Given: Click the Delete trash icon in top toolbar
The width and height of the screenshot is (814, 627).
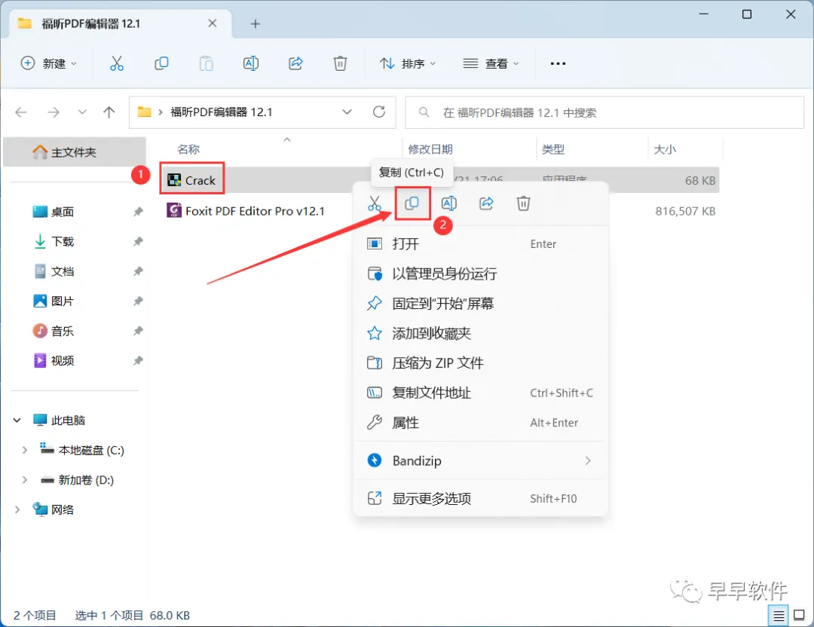Looking at the screenshot, I should (x=340, y=63).
